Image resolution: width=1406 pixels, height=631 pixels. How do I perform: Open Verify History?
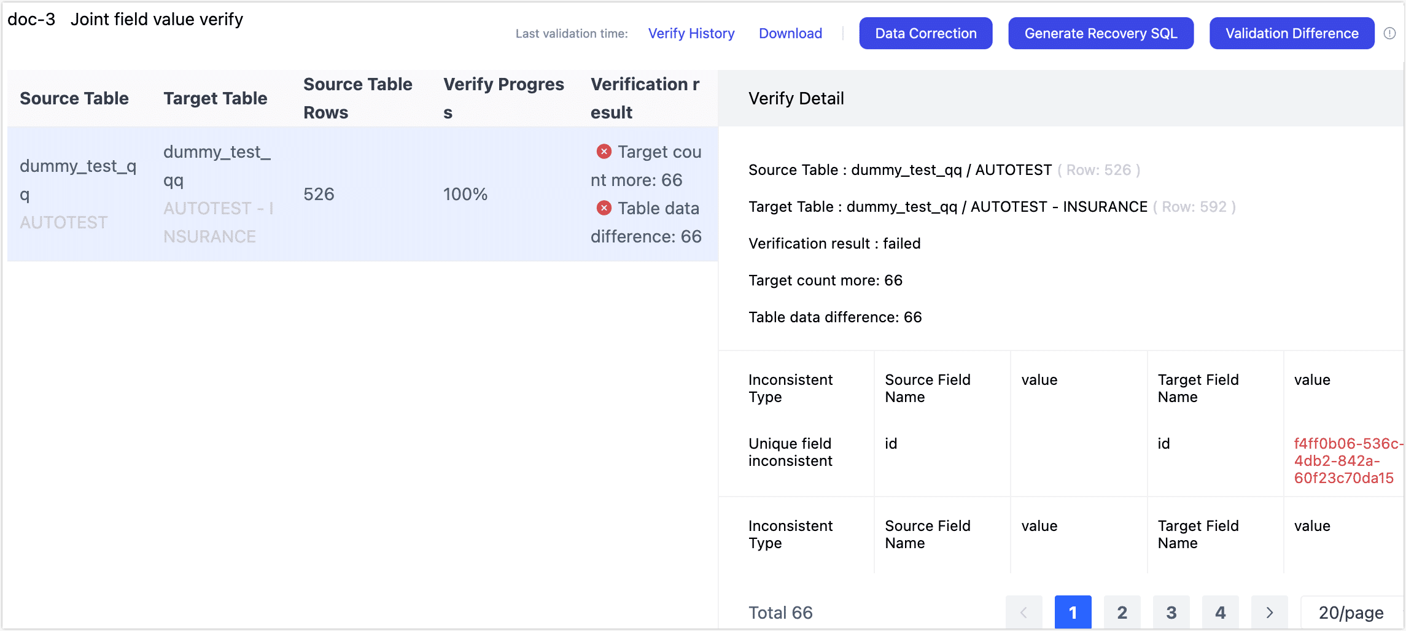(x=691, y=33)
